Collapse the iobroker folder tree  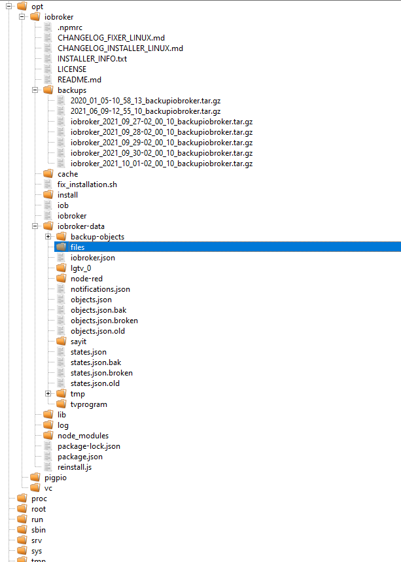coord(22,16)
